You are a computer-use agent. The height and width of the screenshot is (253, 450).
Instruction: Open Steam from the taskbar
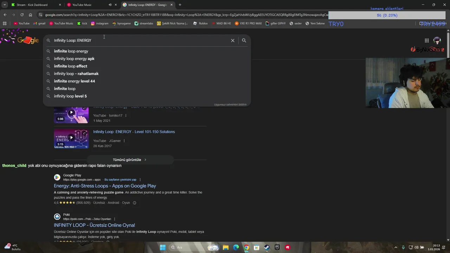coord(267,247)
